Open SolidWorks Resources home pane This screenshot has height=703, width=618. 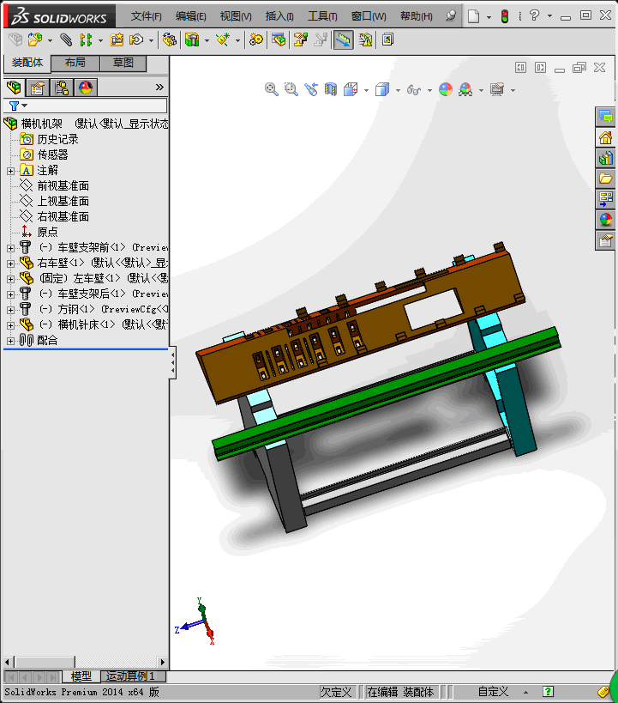point(605,137)
